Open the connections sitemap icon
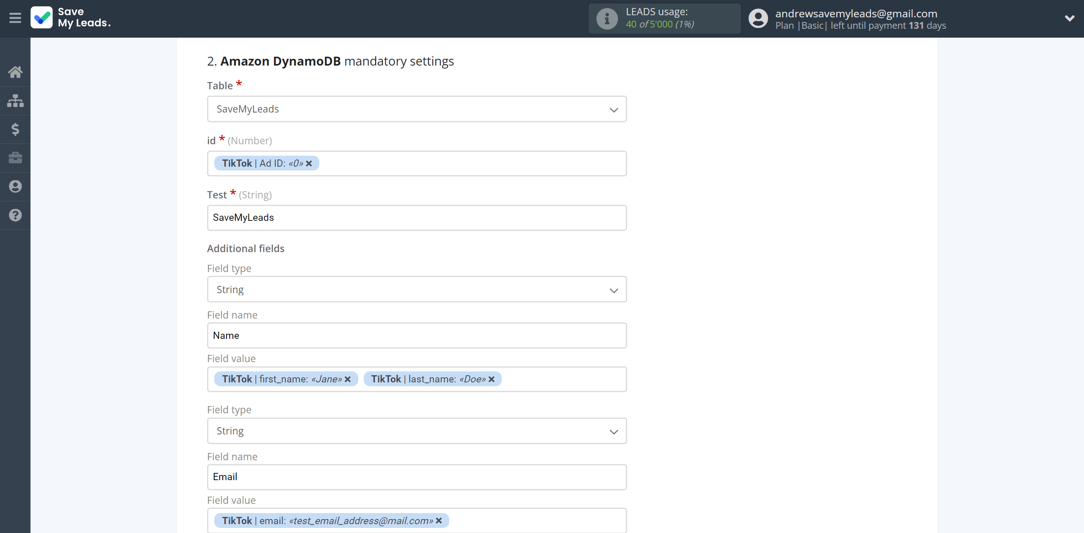This screenshot has height=533, width=1084. (15, 101)
